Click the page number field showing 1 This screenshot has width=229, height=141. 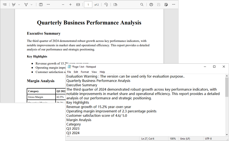coord(88,5)
